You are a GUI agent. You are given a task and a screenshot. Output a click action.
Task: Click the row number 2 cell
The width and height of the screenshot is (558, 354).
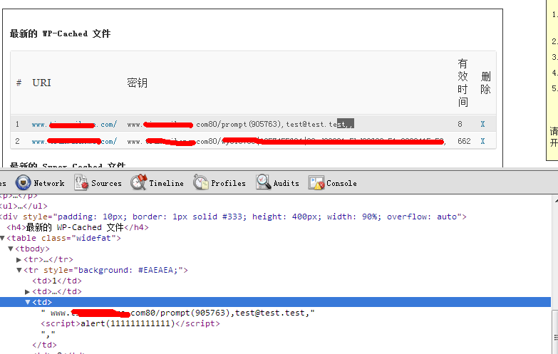click(x=17, y=141)
